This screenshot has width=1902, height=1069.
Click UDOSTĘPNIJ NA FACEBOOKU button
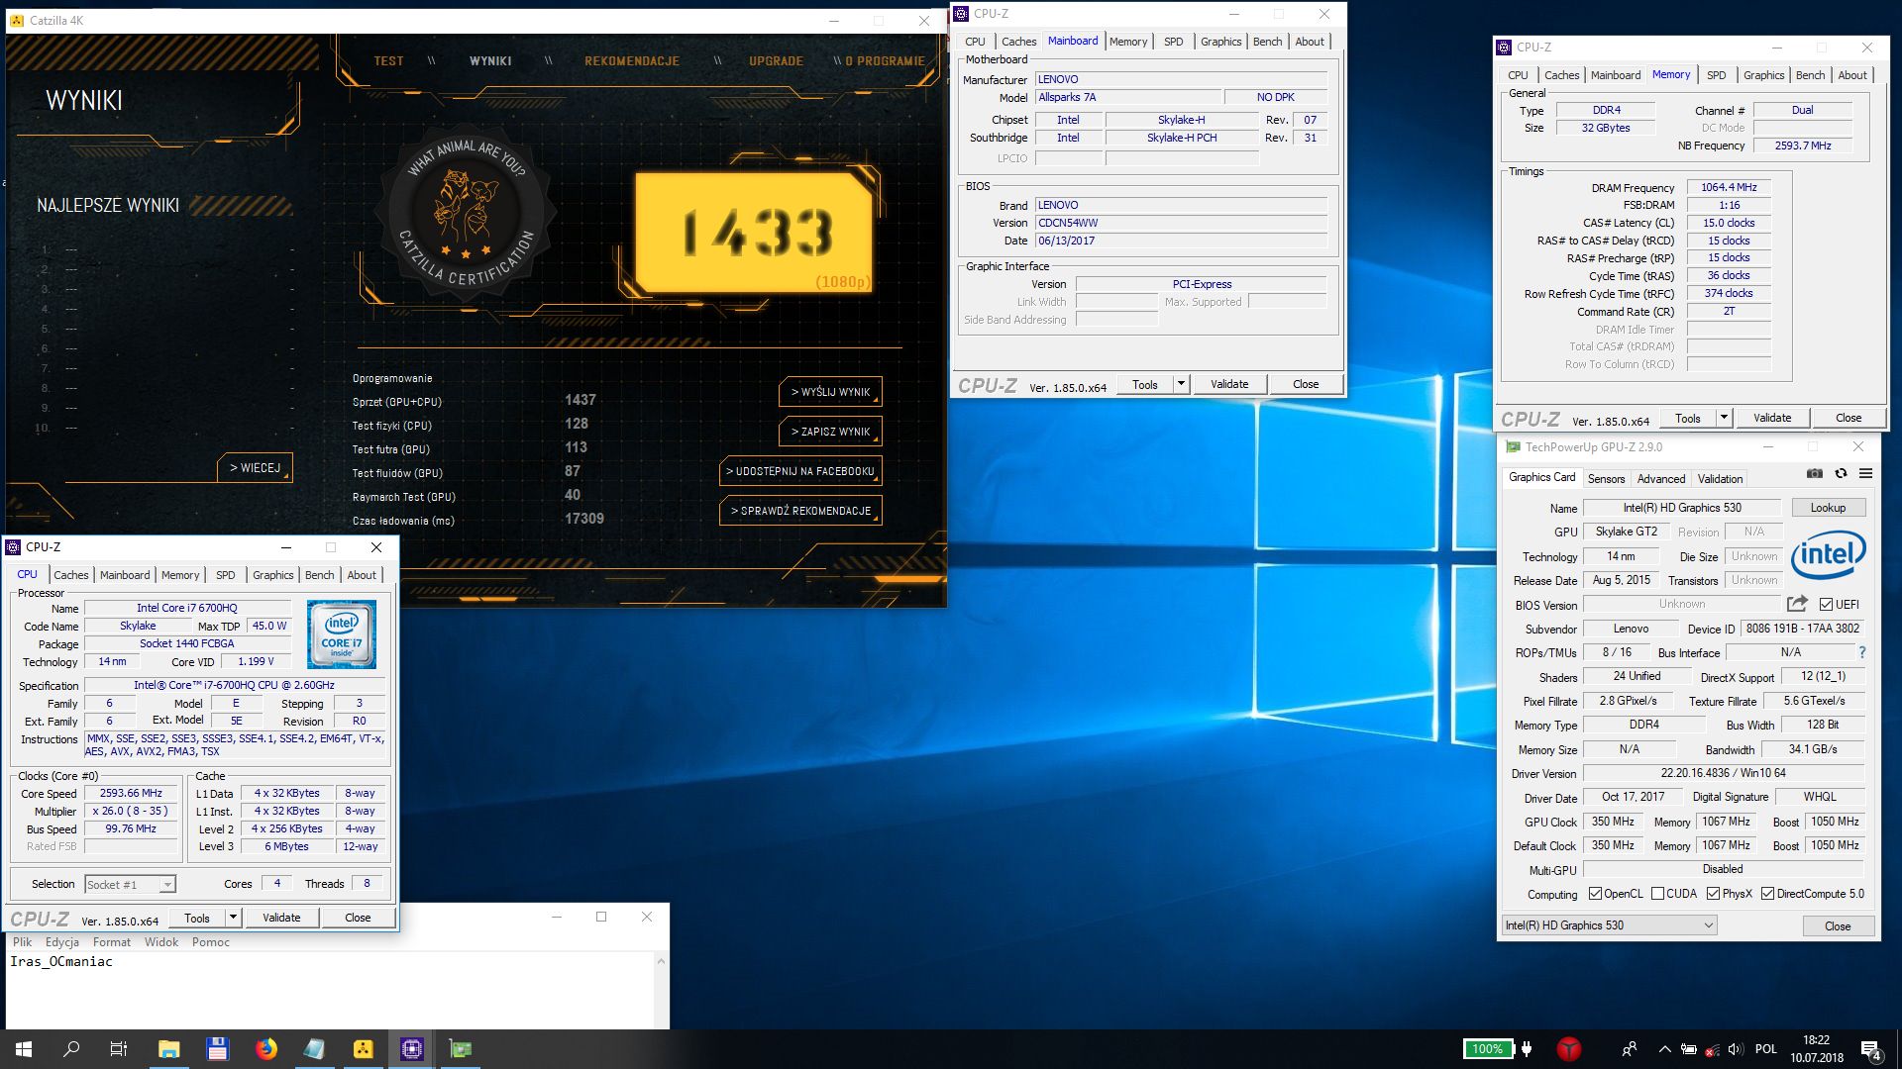click(x=800, y=471)
